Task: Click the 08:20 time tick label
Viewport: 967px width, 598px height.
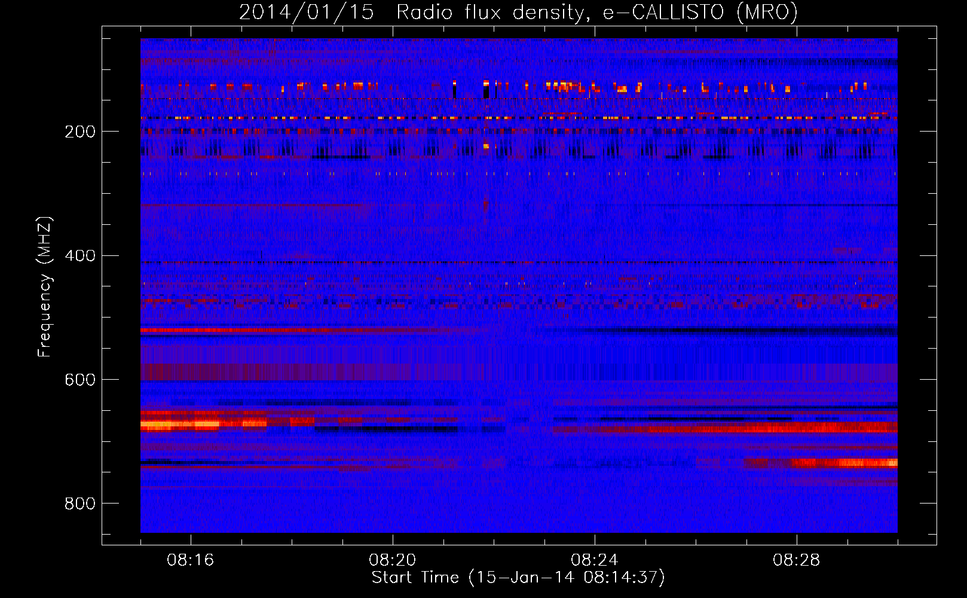Action: [x=393, y=560]
